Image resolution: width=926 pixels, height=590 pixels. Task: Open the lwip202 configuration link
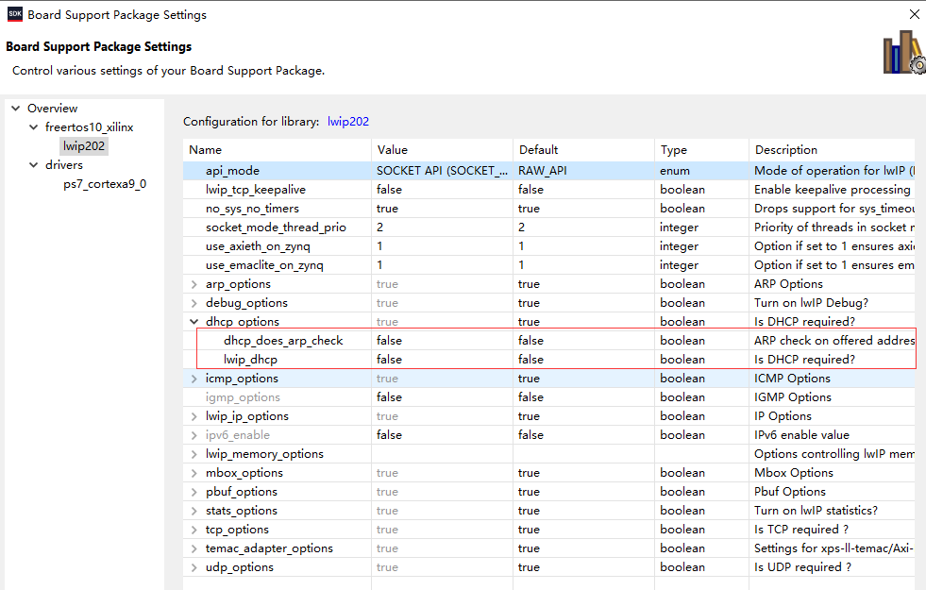348,121
